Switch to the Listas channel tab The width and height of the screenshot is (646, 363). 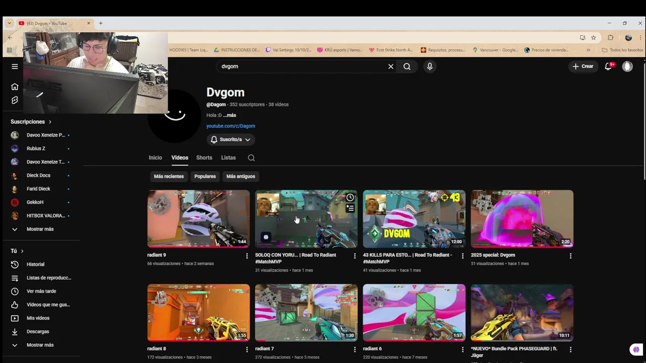pos(228,158)
